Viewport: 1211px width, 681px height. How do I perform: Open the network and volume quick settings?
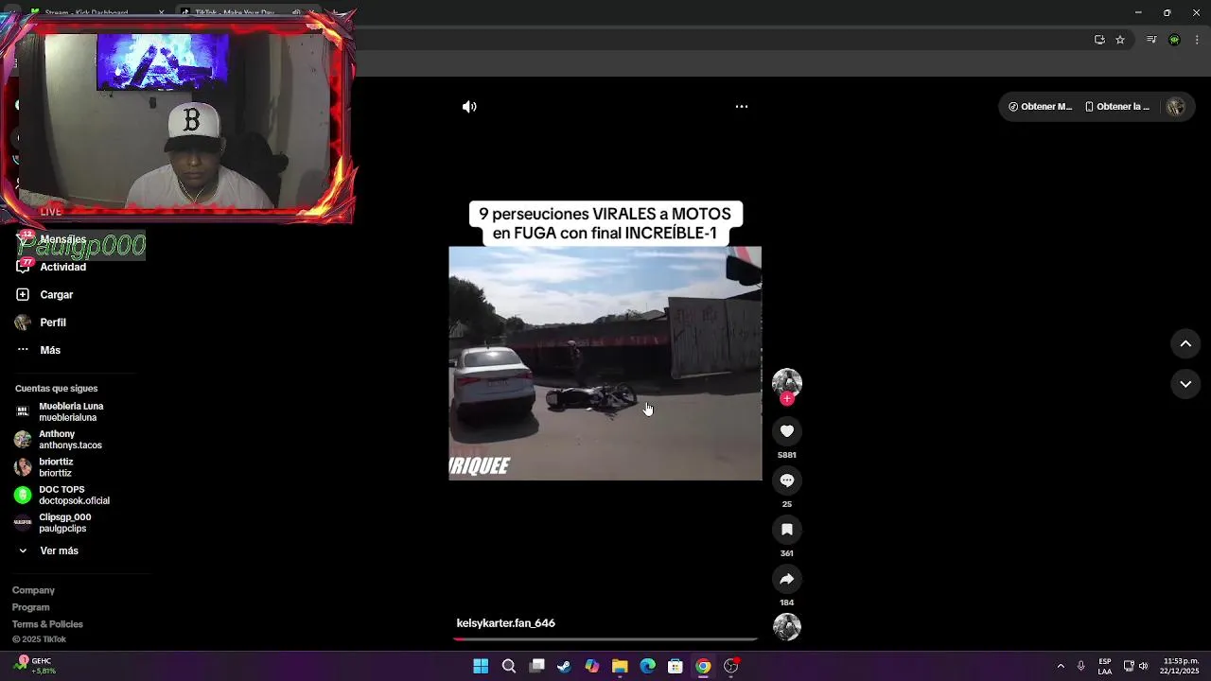point(1135,666)
